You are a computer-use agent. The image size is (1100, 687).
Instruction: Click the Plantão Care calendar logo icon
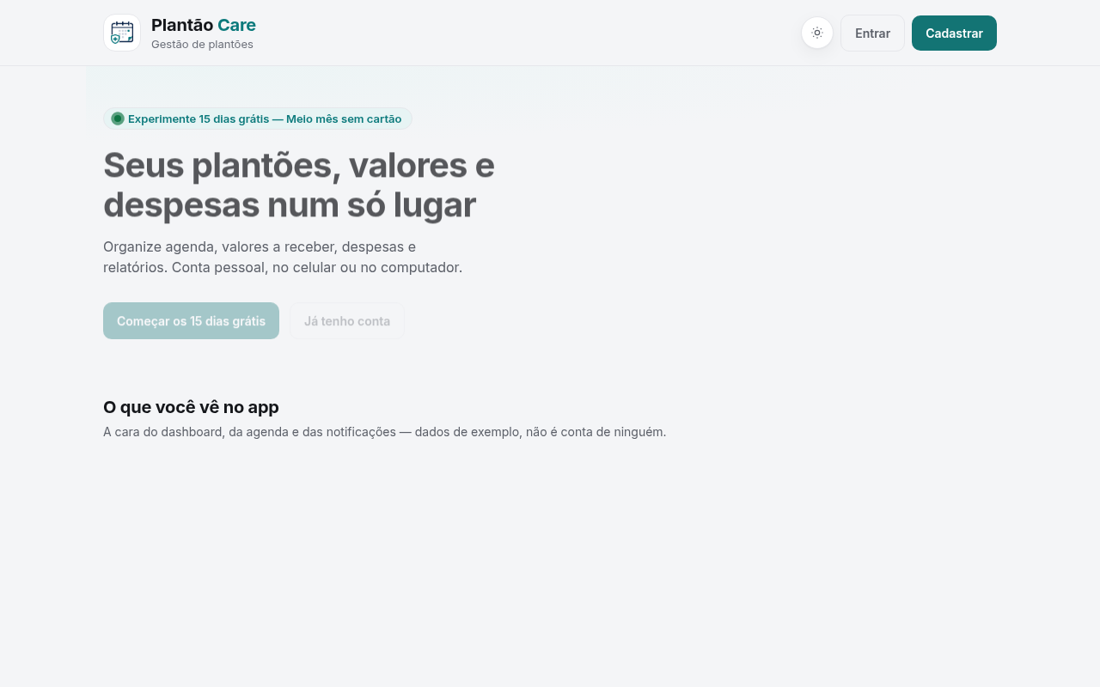pos(122,33)
